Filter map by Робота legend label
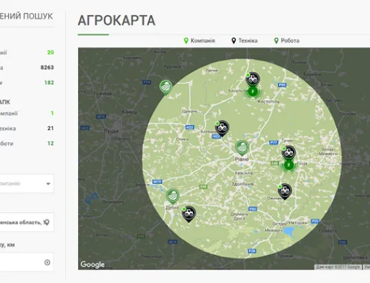370x283 pixels. point(290,40)
